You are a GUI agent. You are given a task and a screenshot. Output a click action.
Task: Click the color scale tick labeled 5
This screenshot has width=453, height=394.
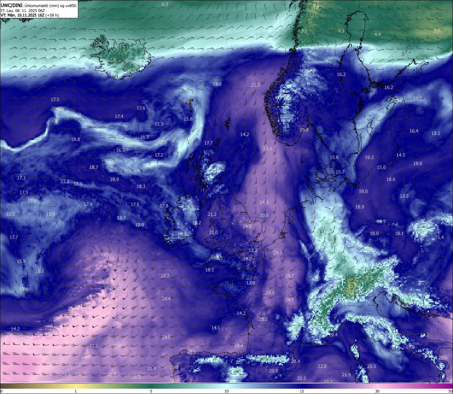(x=151, y=391)
